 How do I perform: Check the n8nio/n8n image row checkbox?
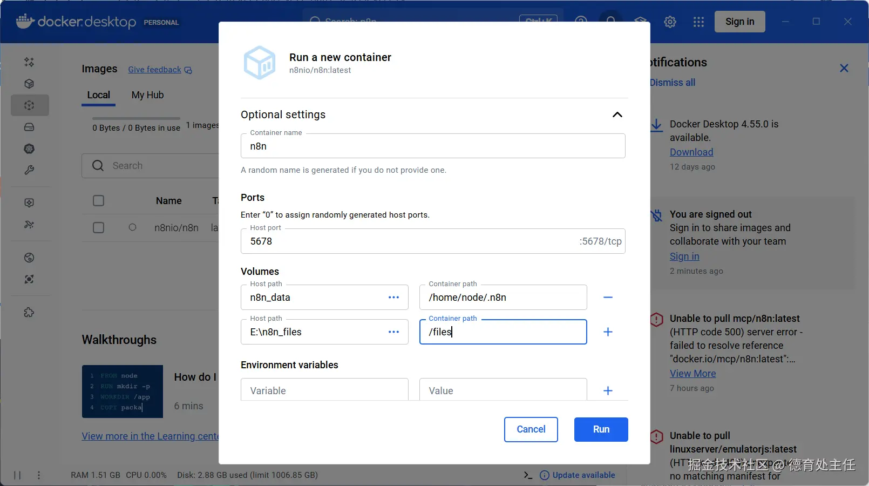(x=98, y=227)
